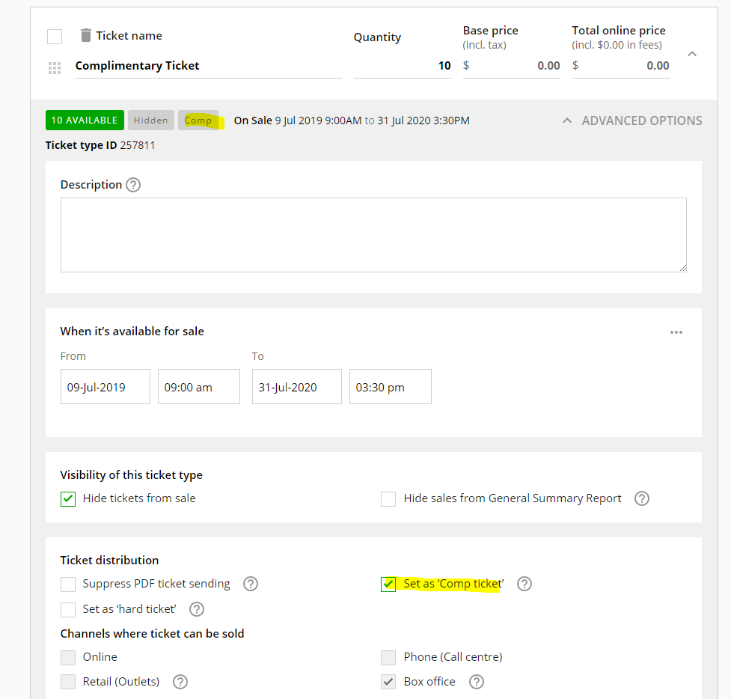Open help next to Box office channel
The image size is (731, 699).
point(477,682)
